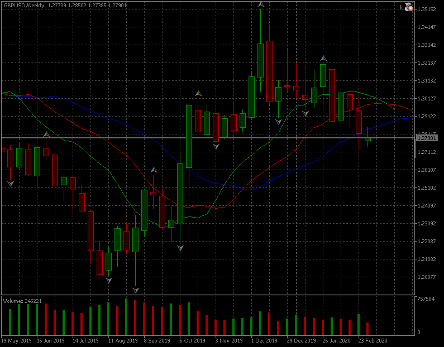Click the up fractal arrow at chart peak
444x347 pixels.
261,4
